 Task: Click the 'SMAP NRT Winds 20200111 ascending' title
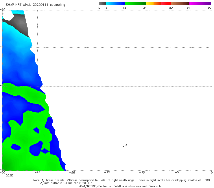[x=35, y=5]
